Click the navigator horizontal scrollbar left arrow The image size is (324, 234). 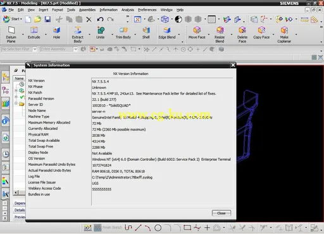pyautogui.click(x=16, y=192)
